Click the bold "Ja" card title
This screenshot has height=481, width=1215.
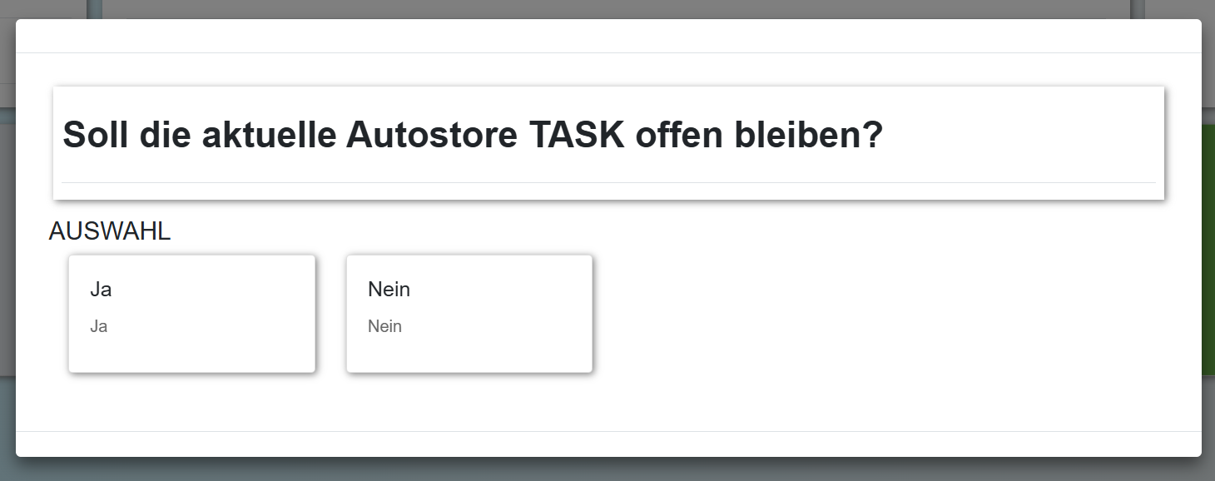click(x=101, y=290)
